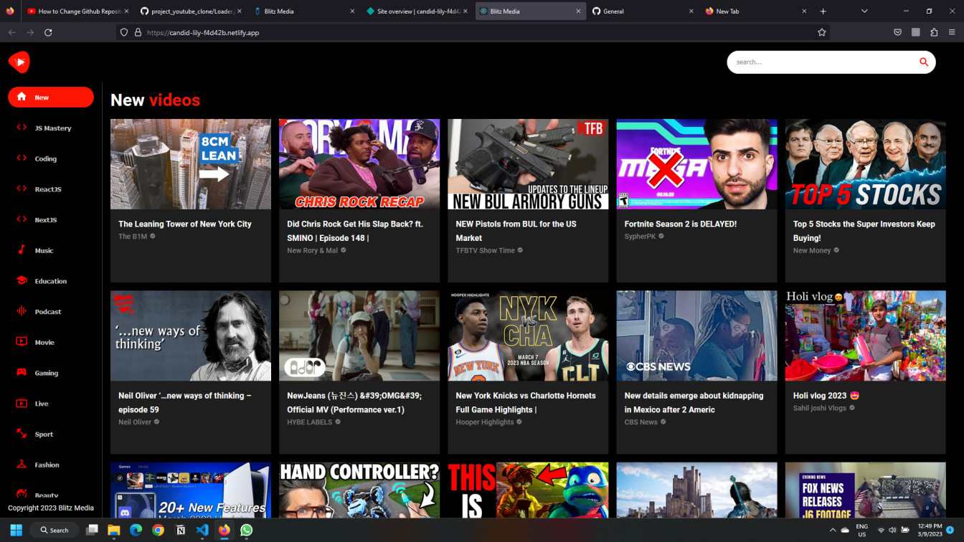Bookmark the page with the star icon
Viewport: 964px width, 542px height.
(822, 32)
